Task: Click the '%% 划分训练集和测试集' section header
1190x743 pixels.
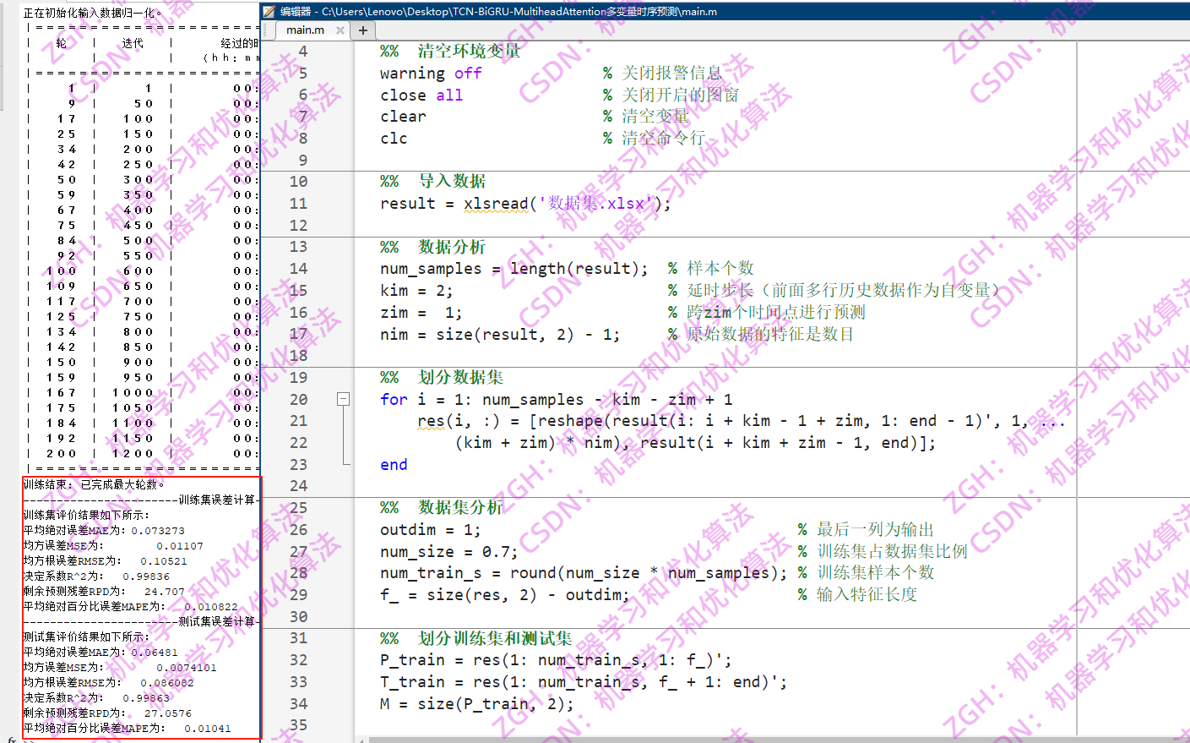Action: (476, 638)
